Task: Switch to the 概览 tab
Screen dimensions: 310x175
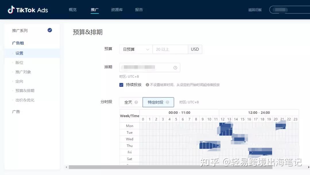Action: click(73, 9)
